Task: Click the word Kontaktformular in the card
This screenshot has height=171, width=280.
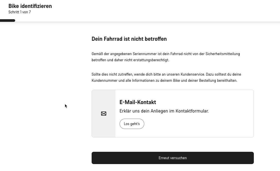Action: pyautogui.click(x=192, y=111)
